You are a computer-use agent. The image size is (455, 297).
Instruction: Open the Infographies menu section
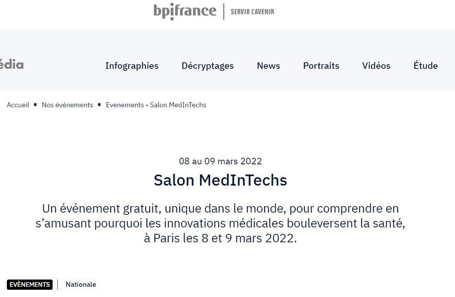pos(132,66)
